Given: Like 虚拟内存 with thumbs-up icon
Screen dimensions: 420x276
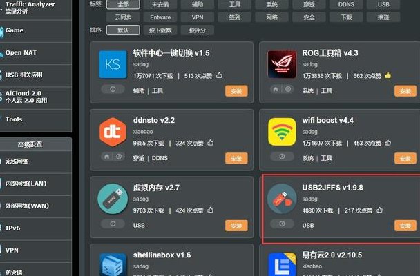Looking at the screenshot, I should pos(210,210).
